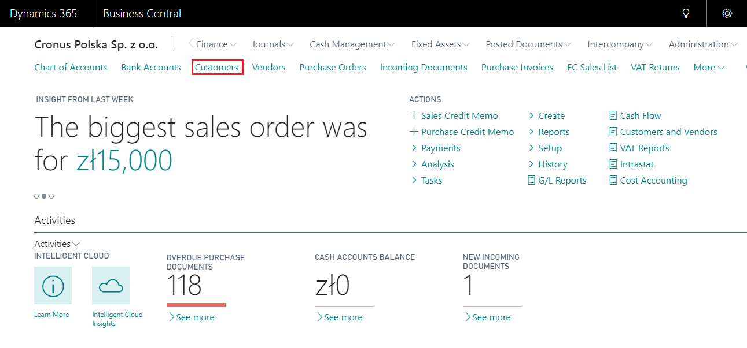Screen dimensions: 747x348
Task: Expand the Intercompany menu
Action: point(620,44)
